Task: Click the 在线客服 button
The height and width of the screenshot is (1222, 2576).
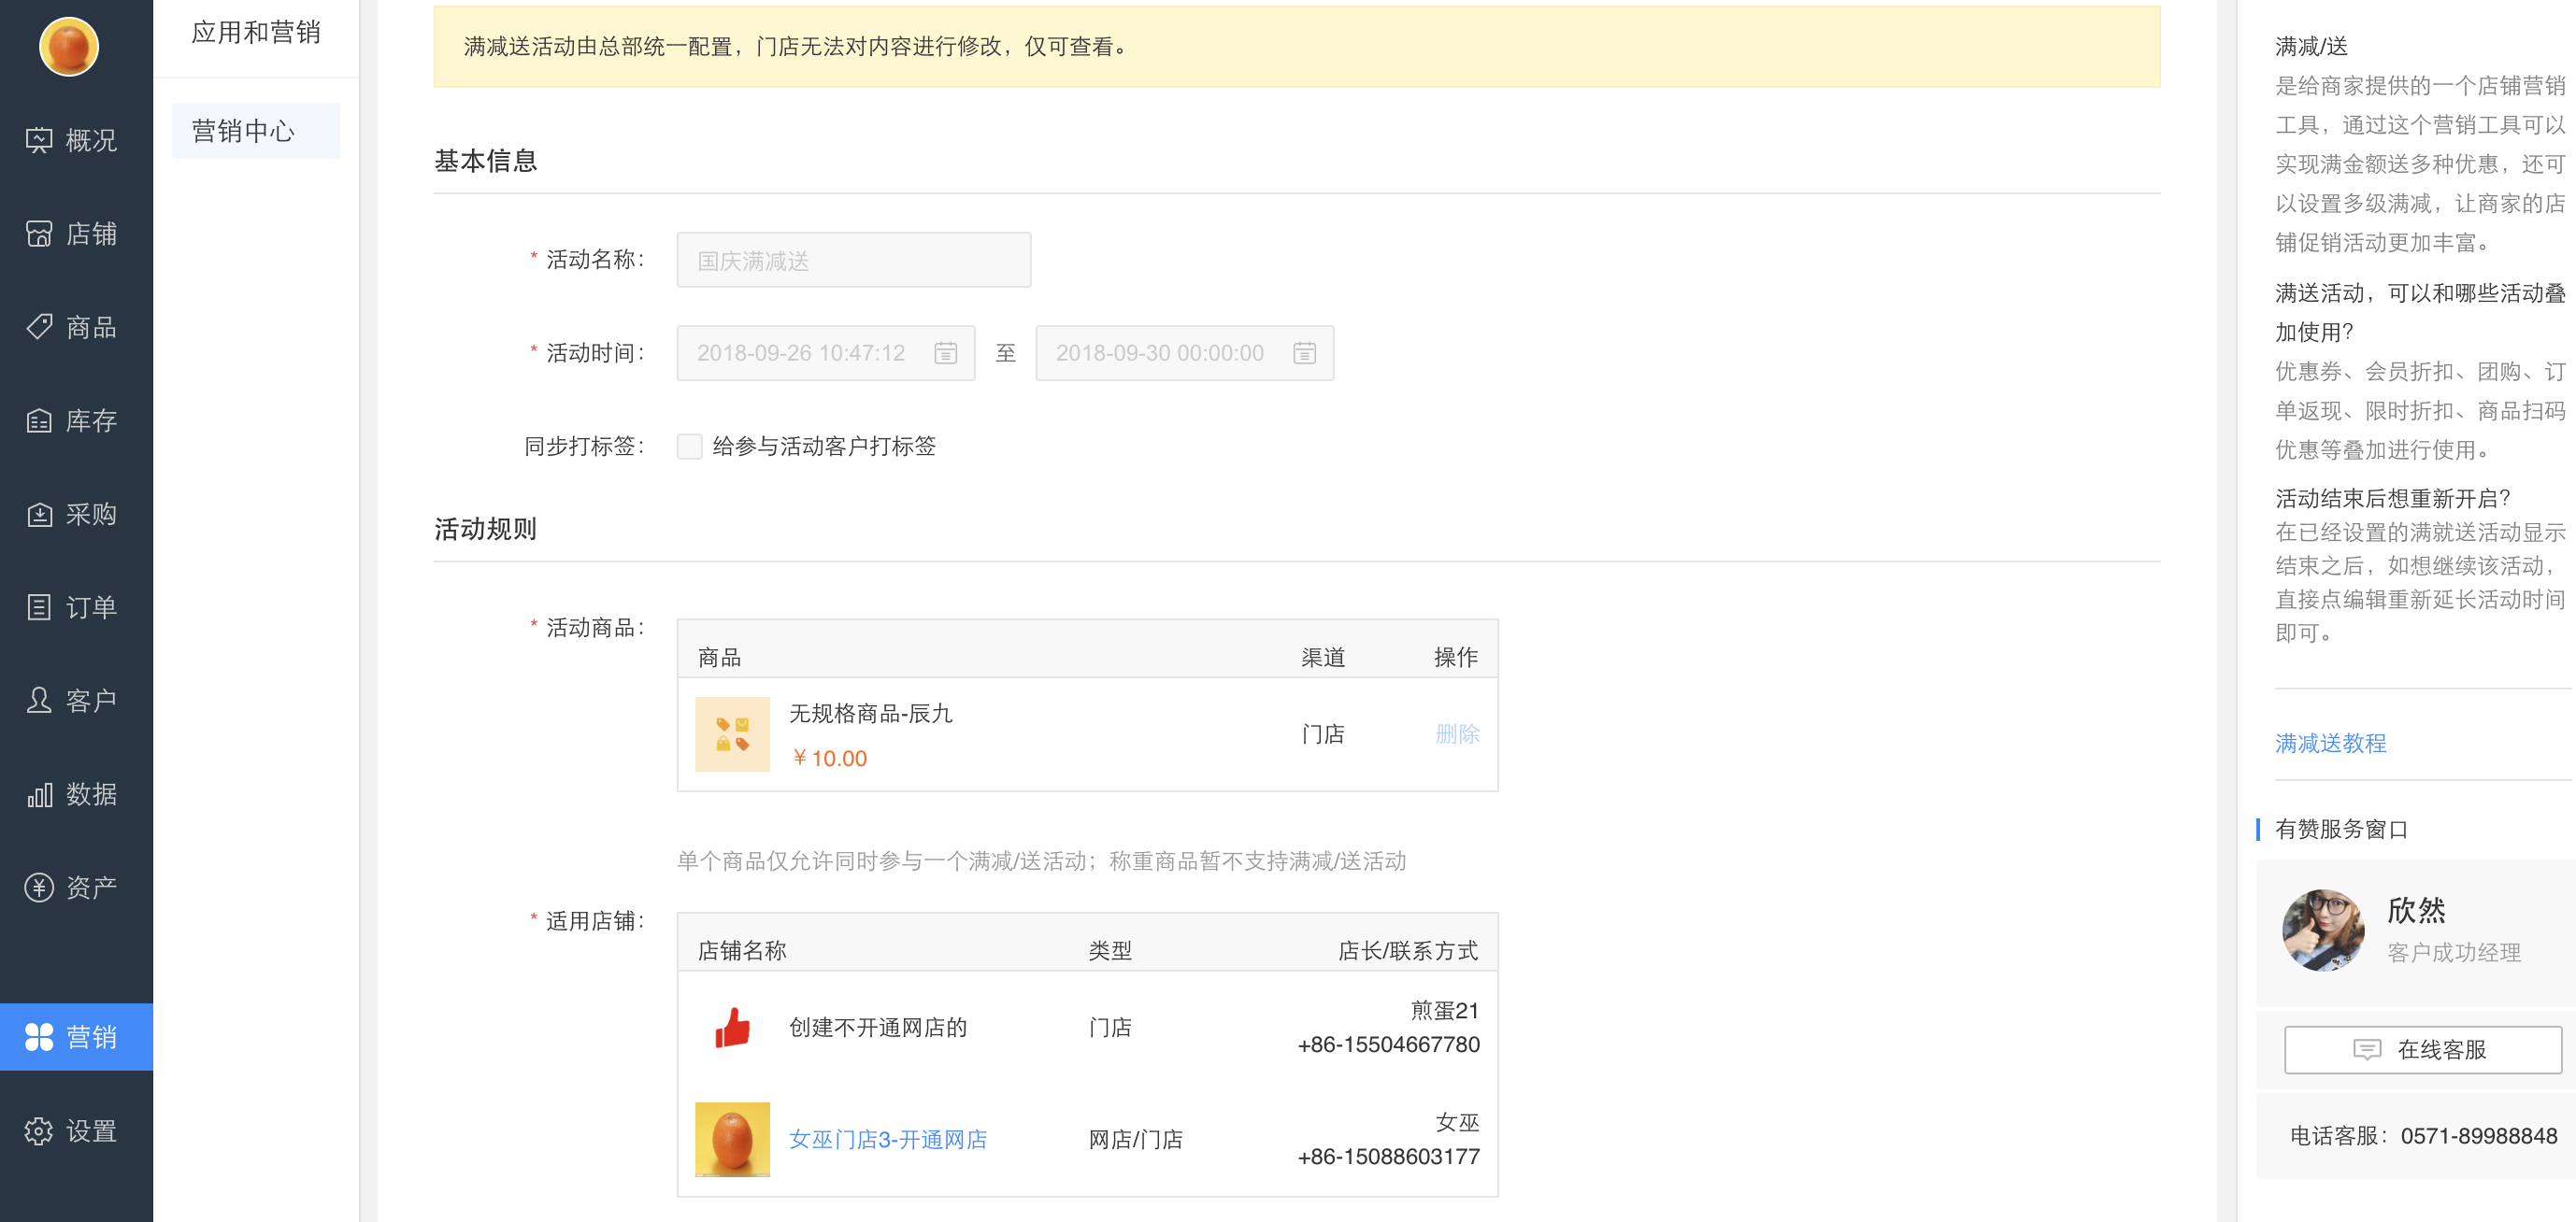Action: (2422, 1049)
